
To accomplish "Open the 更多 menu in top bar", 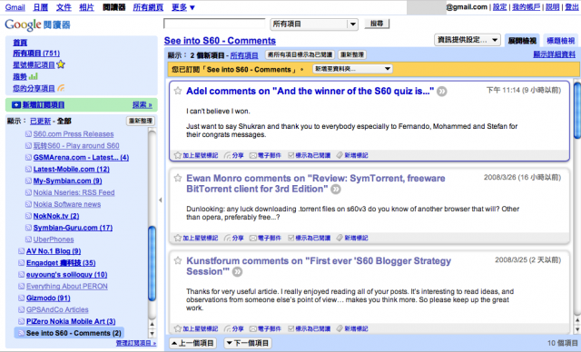I will (183, 7).
